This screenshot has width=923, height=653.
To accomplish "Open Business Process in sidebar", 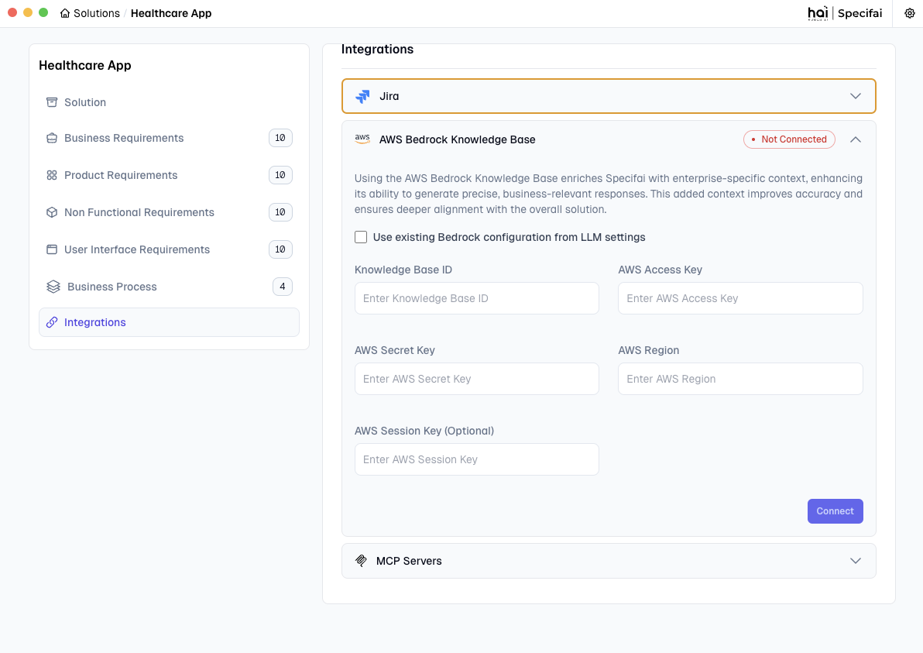I will pos(169,287).
